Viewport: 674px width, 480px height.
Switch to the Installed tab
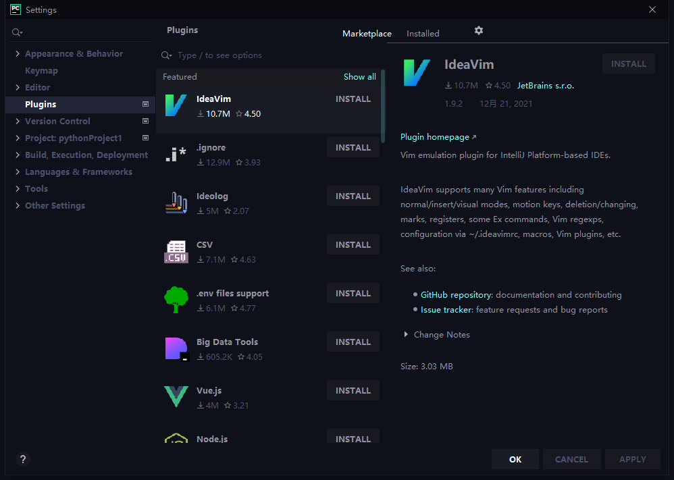pyautogui.click(x=423, y=34)
